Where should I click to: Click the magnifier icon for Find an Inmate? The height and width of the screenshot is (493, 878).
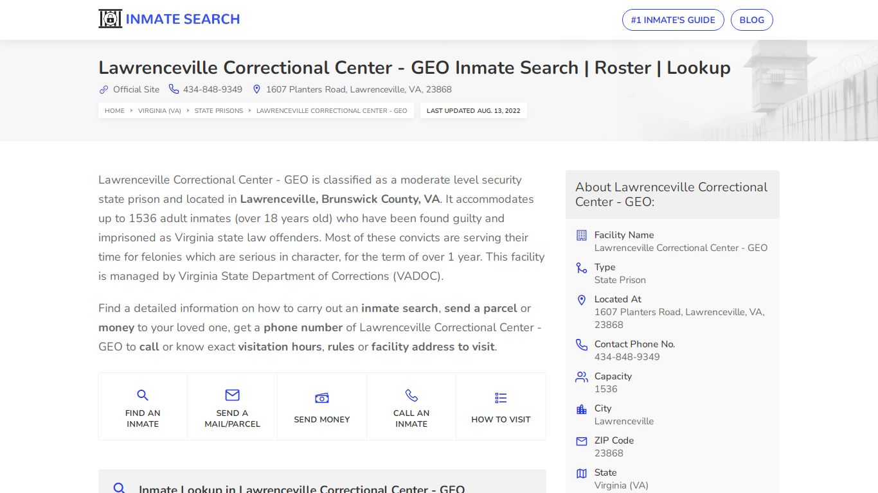pyautogui.click(x=143, y=395)
